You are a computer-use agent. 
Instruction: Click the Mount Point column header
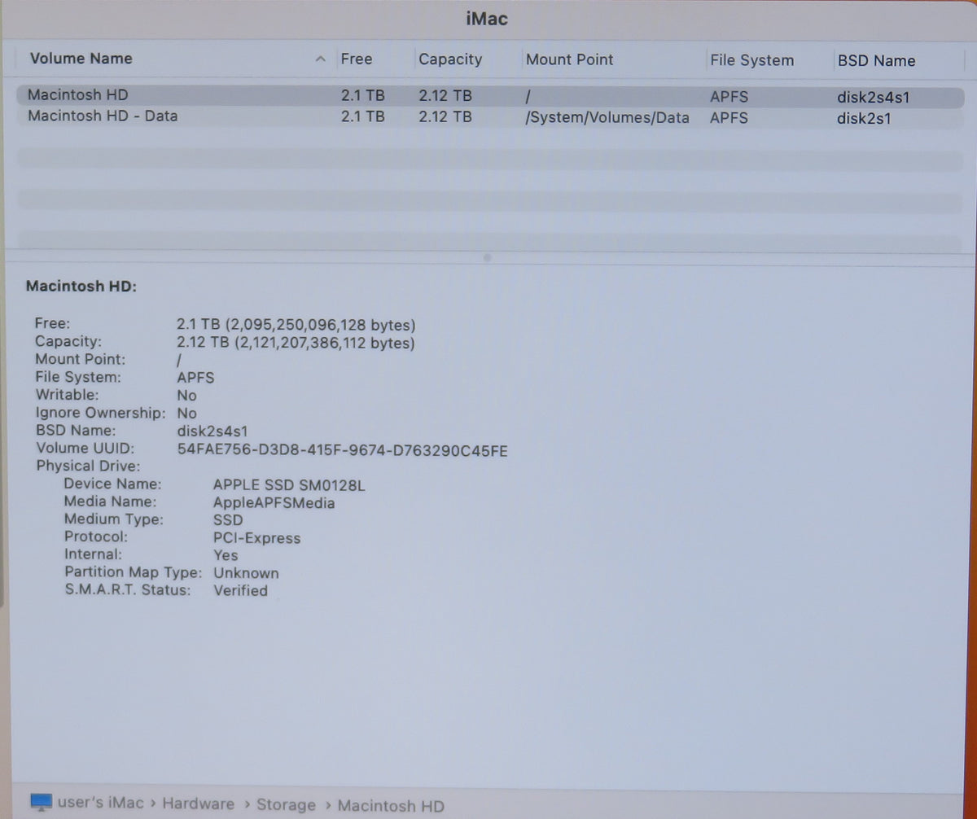pyautogui.click(x=570, y=59)
